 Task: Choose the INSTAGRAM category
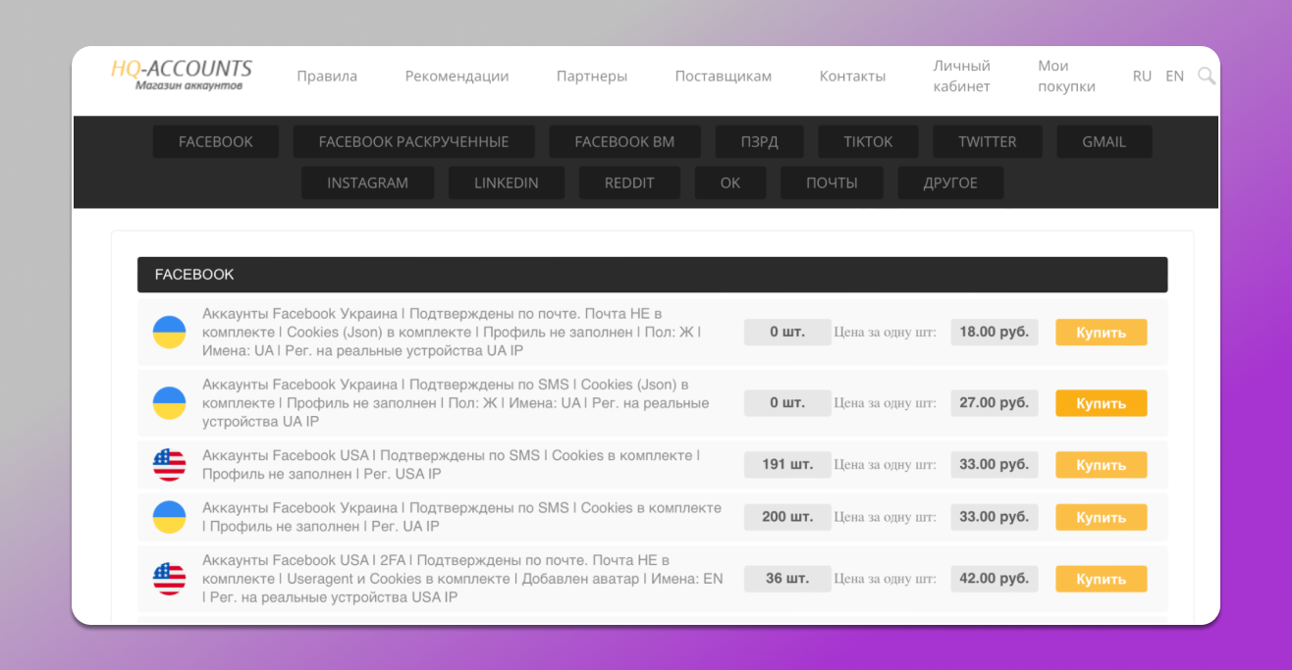click(367, 182)
